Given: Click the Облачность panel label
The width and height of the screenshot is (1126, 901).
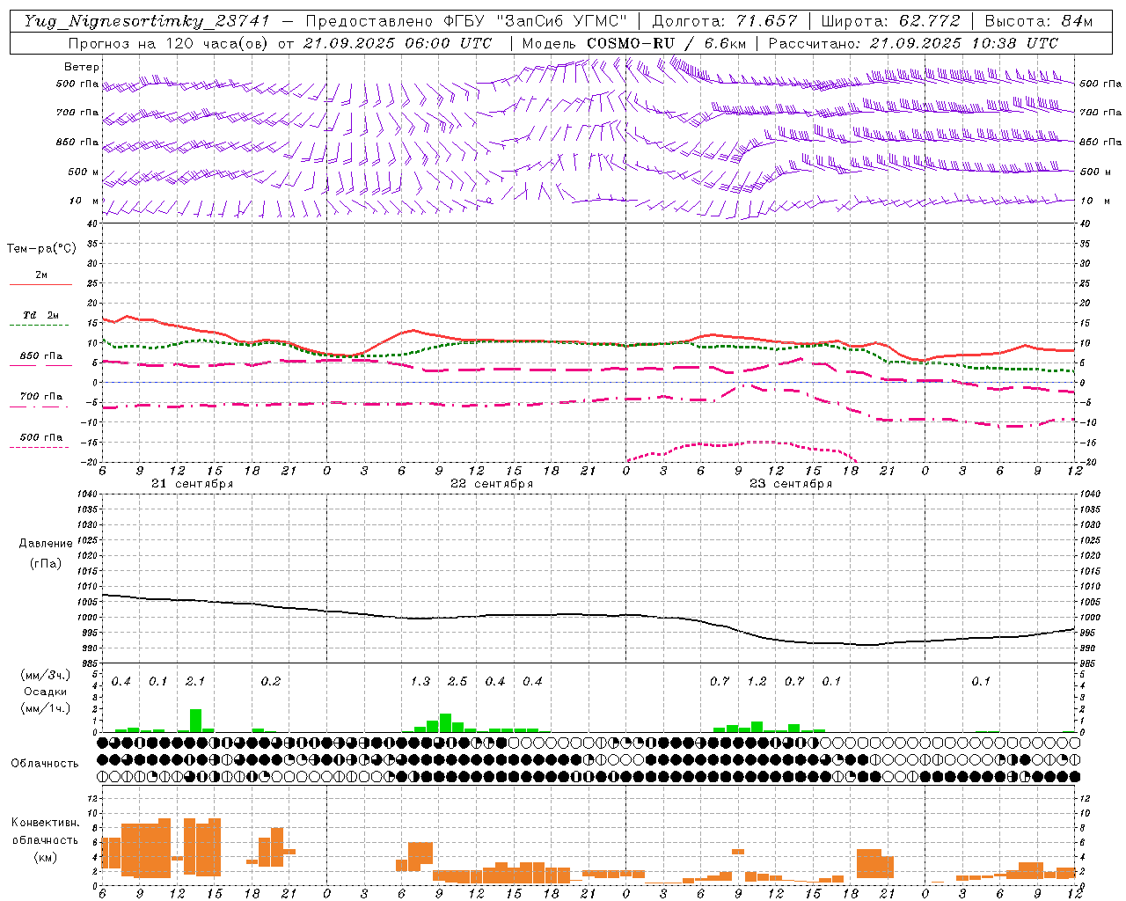Looking at the screenshot, I should coord(45,763).
